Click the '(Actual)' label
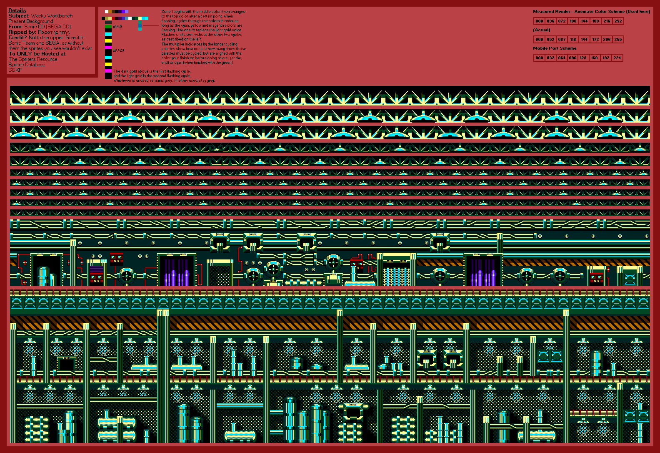The height and width of the screenshot is (453, 660). pos(542,30)
